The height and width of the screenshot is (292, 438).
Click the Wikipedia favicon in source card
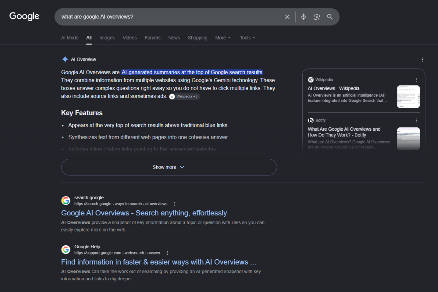[x=311, y=80]
